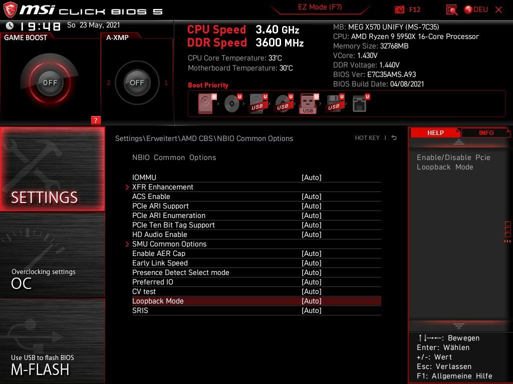Viewport: 513px width, 384px height.
Task: Open Enable AER Cap value
Action: click(312, 253)
